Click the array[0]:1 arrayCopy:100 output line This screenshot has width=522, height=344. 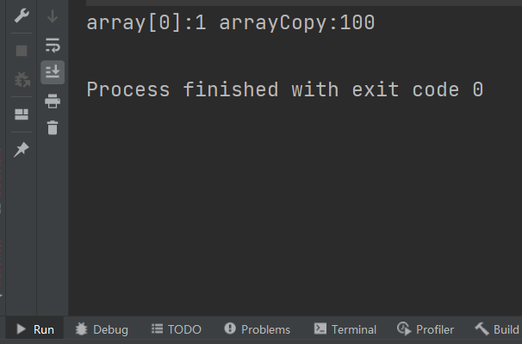231,23
